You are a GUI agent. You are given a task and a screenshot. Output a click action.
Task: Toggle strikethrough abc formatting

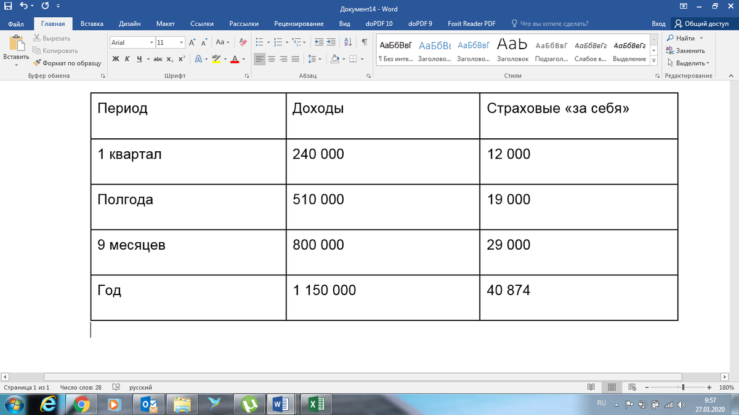click(158, 59)
